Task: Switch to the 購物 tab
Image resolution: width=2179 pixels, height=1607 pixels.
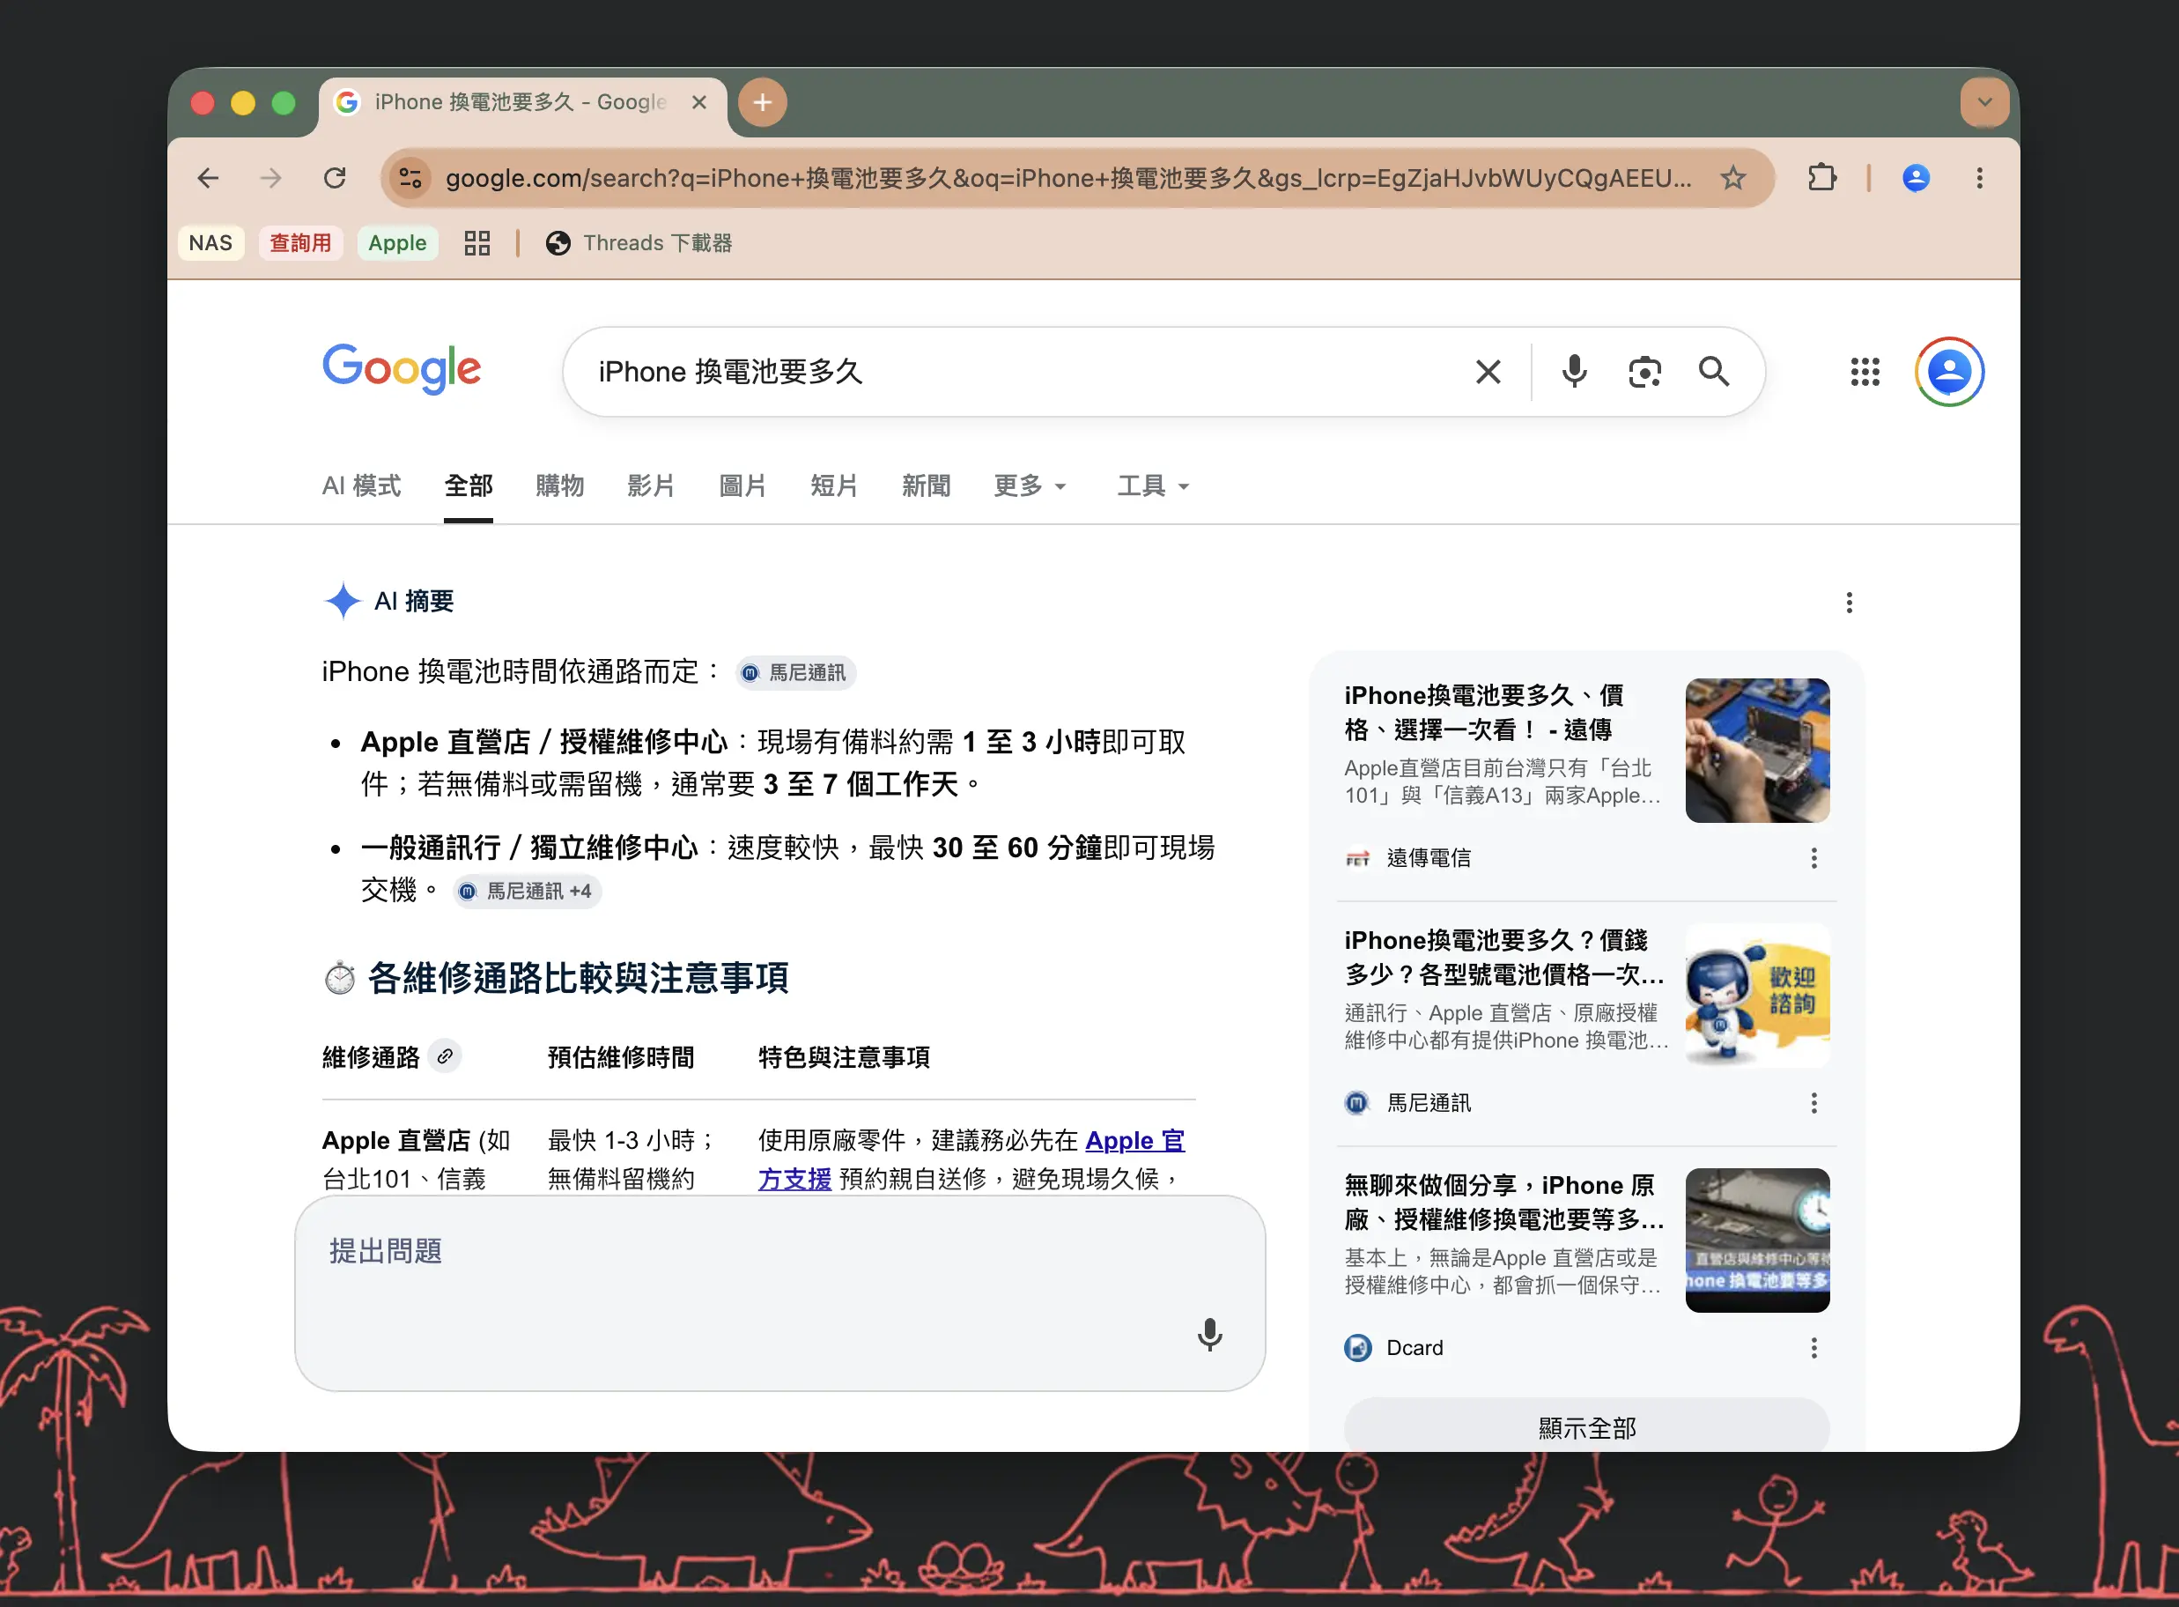Action: (x=560, y=485)
